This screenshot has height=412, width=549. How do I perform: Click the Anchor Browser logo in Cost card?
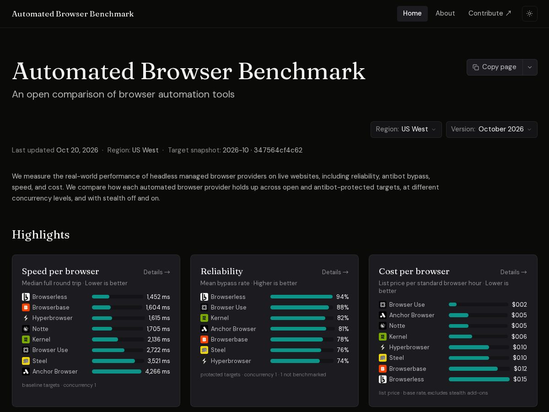[383, 315]
